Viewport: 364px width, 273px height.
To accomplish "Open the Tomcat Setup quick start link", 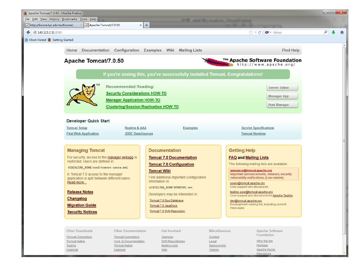I will pos(77,128).
